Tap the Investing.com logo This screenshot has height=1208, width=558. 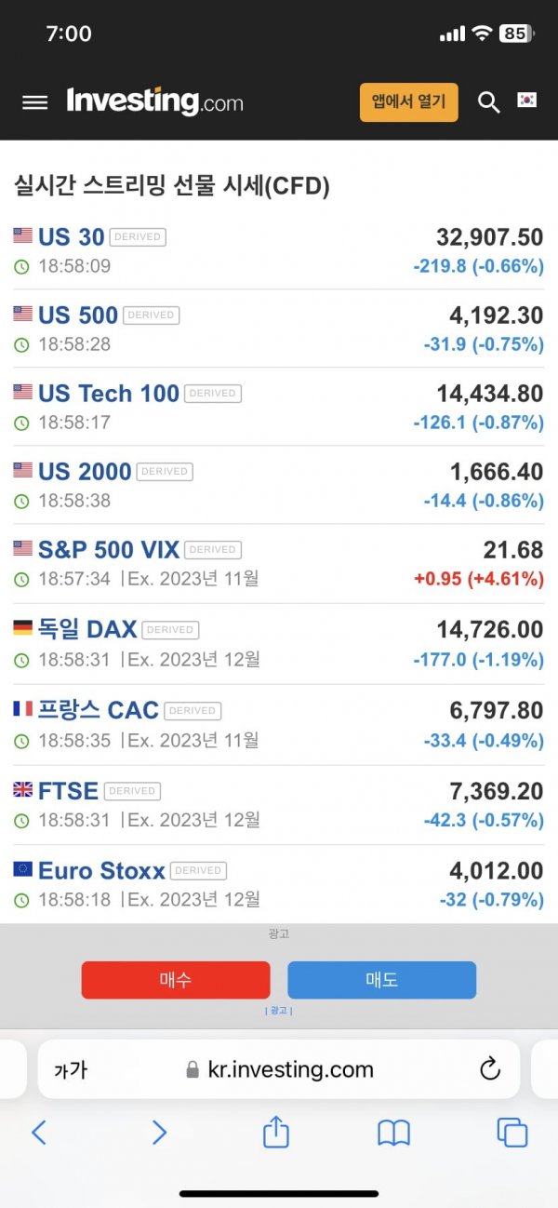tap(154, 101)
